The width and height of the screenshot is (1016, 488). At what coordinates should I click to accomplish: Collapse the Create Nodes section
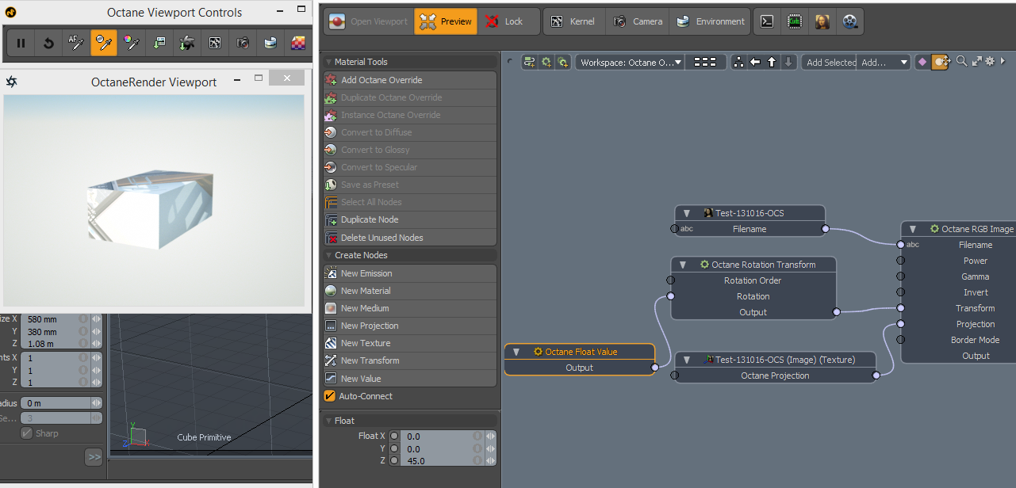pos(328,255)
